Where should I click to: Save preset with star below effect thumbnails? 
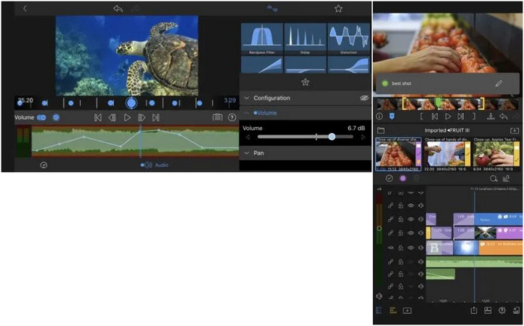[x=305, y=82]
